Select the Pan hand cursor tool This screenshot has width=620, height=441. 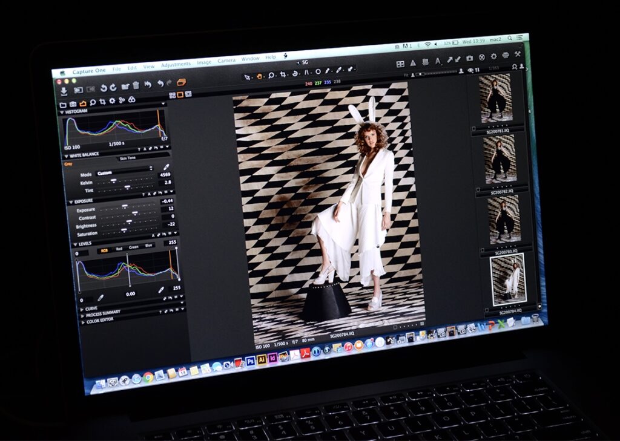click(x=259, y=76)
